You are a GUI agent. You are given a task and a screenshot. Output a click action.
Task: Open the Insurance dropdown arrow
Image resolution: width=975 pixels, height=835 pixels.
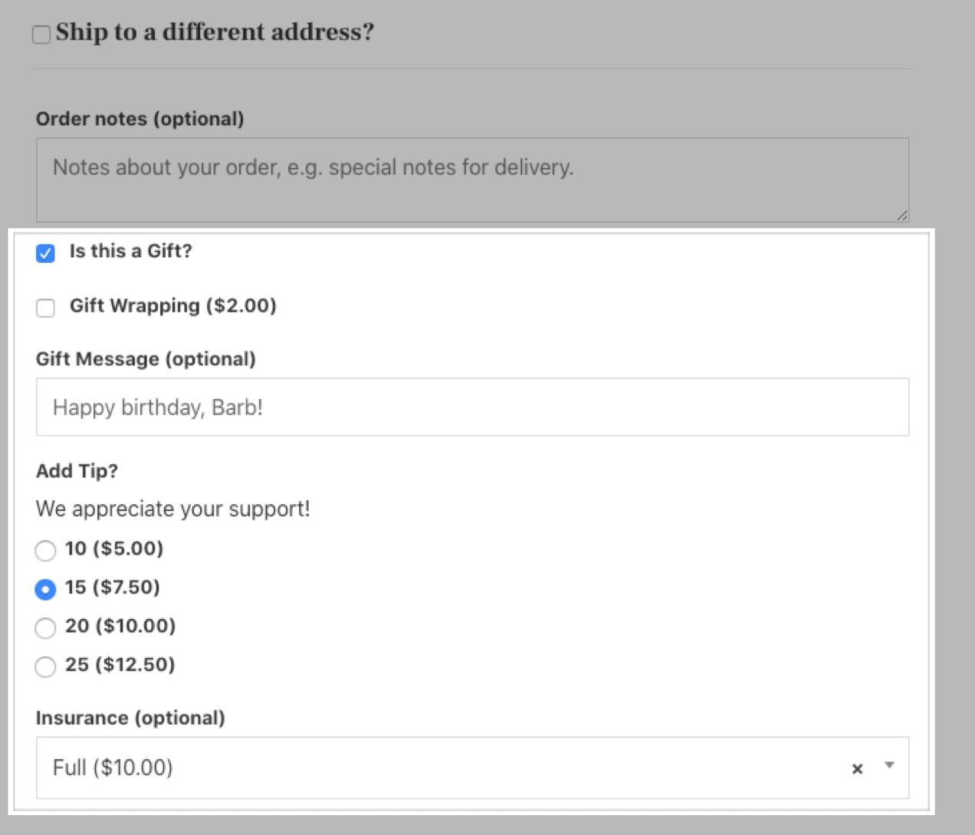[x=889, y=765]
